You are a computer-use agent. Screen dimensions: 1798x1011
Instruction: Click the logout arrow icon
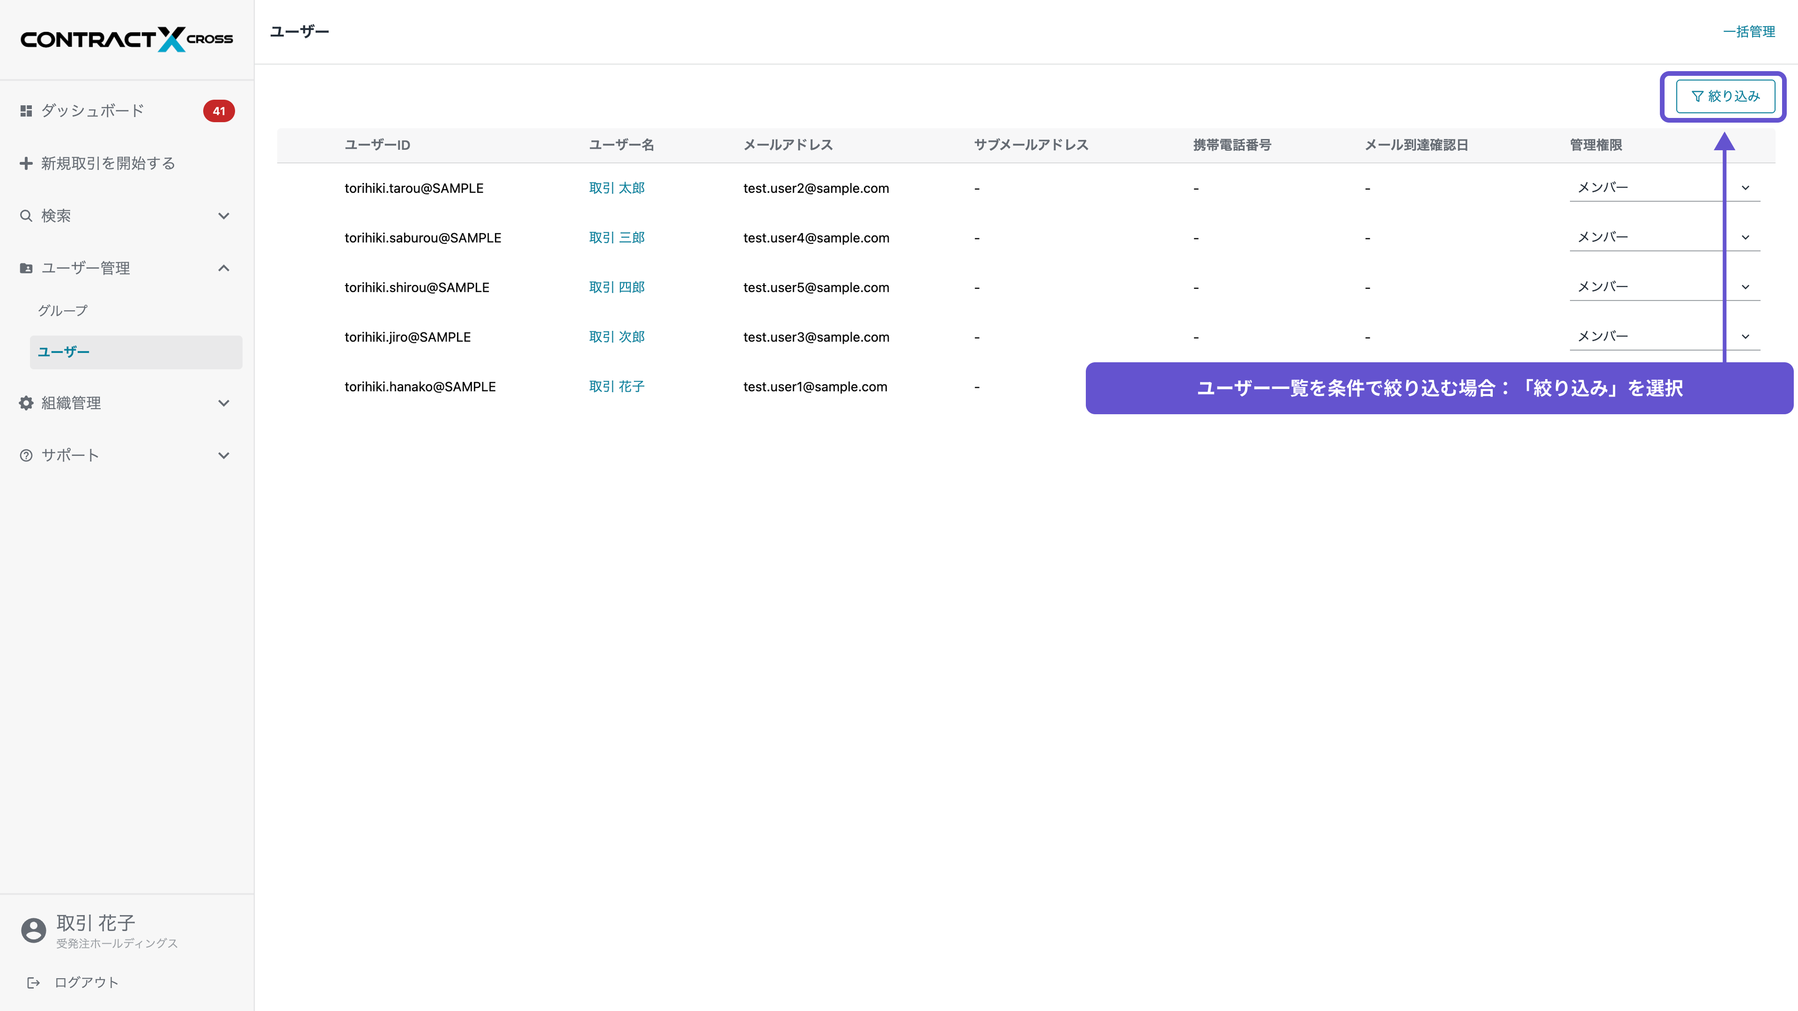coord(34,982)
